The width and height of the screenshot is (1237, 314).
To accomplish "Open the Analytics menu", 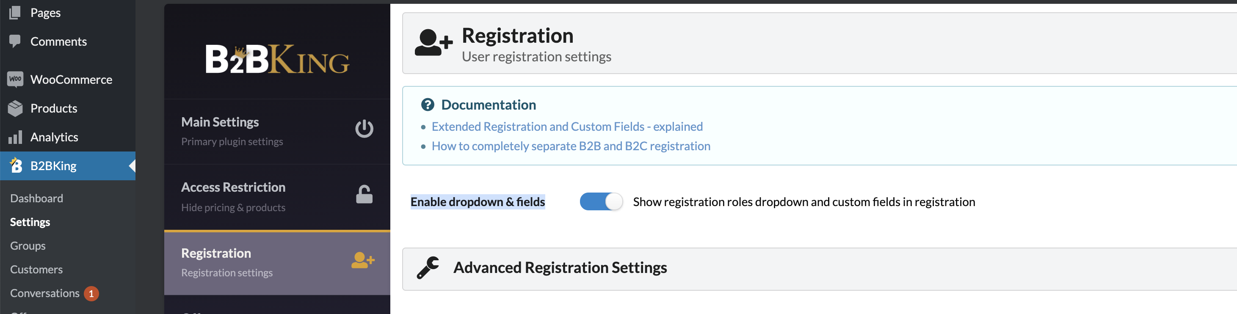I will pos(68,137).
